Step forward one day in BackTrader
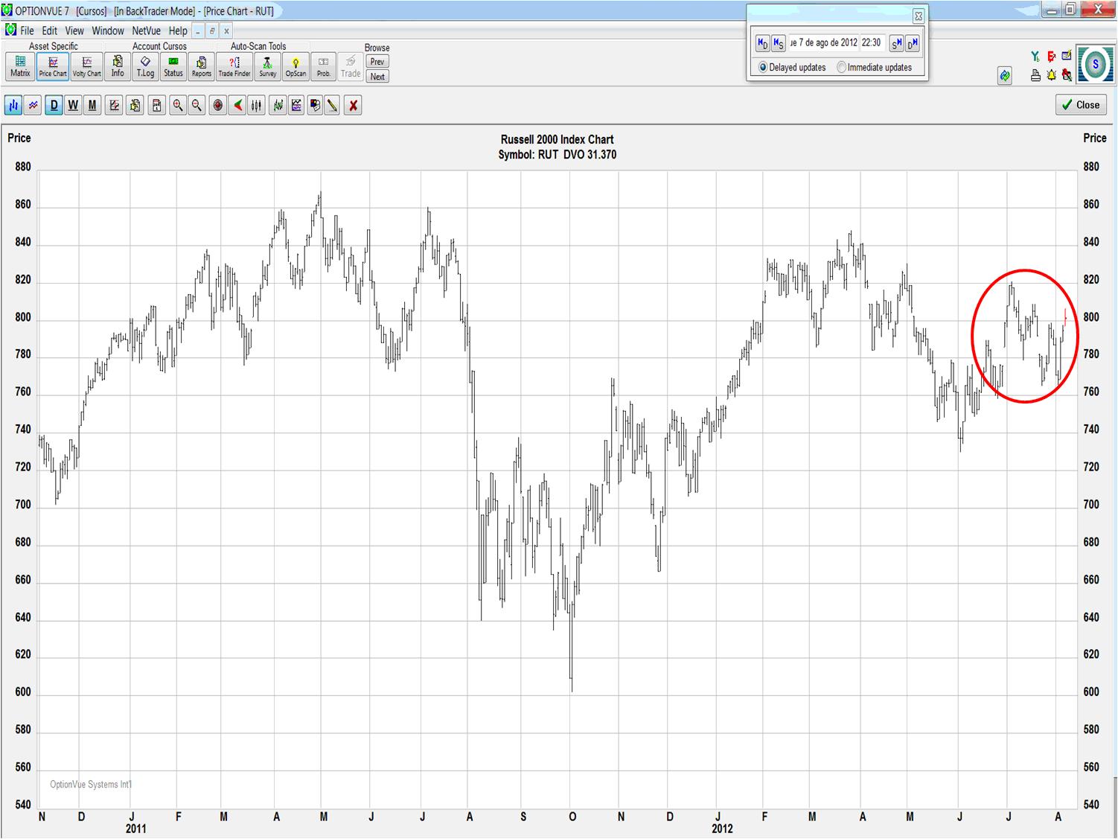 tap(913, 43)
